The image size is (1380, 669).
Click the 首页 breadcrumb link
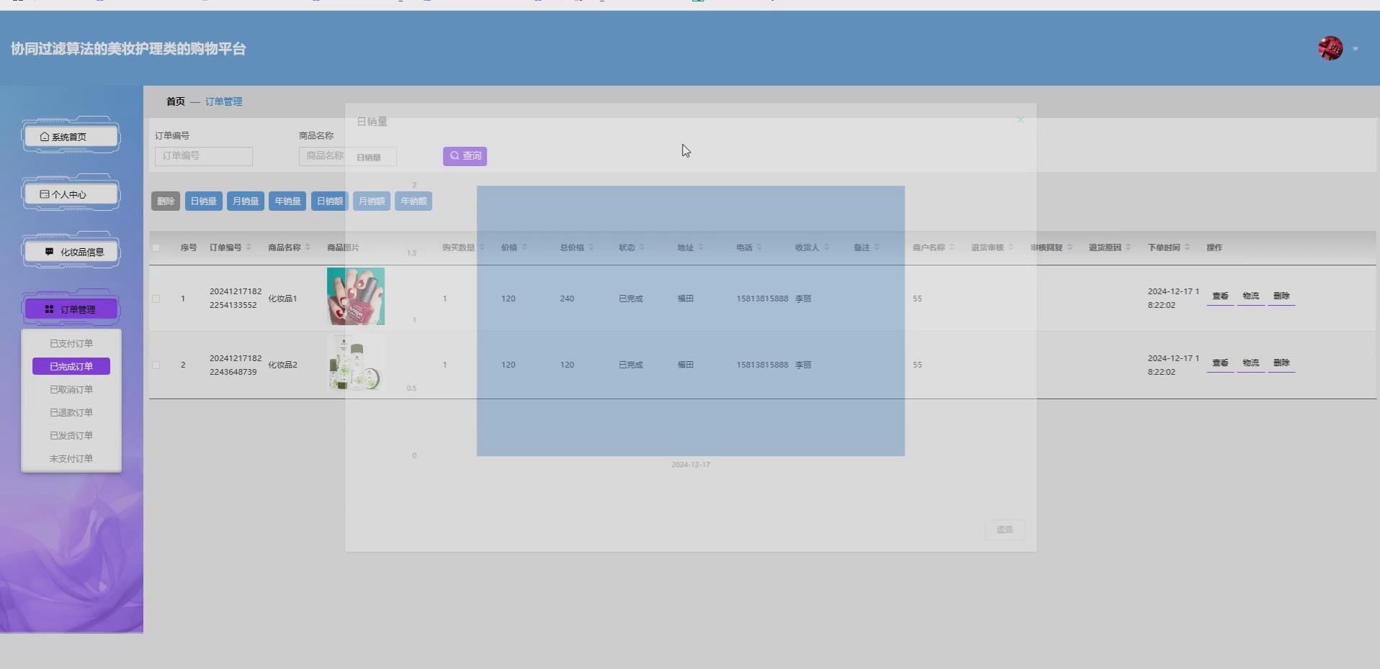tap(176, 101)
